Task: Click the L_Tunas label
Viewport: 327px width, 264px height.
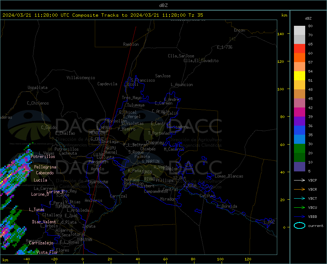Action: coord(37,210)
